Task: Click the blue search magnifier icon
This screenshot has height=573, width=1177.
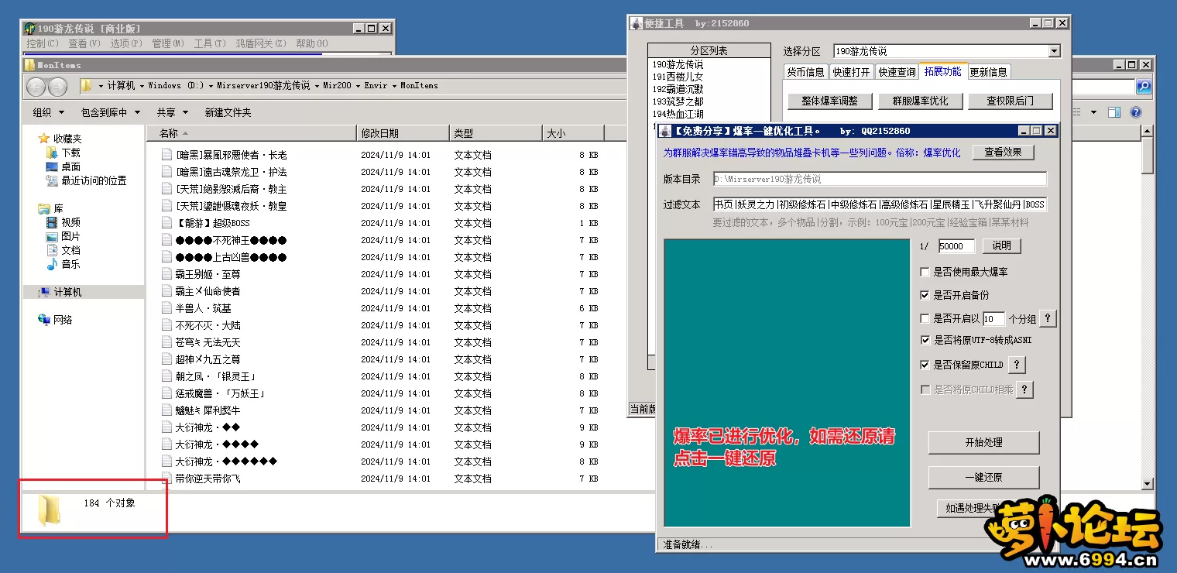Action: click(1143, 87)
